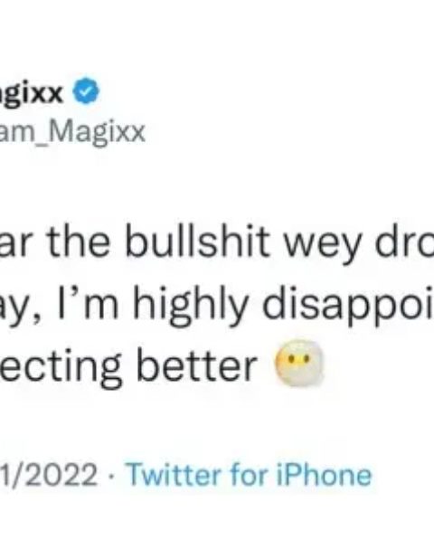Click the masked face emoji in tweet
Screen dimensions: 434x558
pyautogui.click(x=298, y=363)
